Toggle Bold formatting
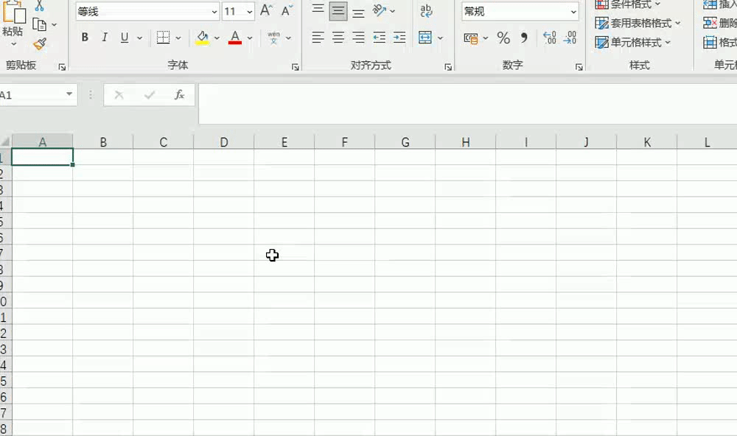737x436 pixels. pyautogui.click(x=85, y=37)
